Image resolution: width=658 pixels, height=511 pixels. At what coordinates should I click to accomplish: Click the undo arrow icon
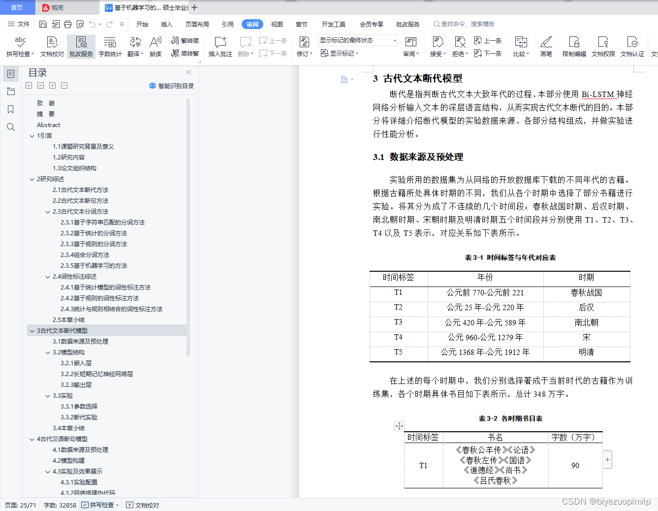(x=93, y=24)
